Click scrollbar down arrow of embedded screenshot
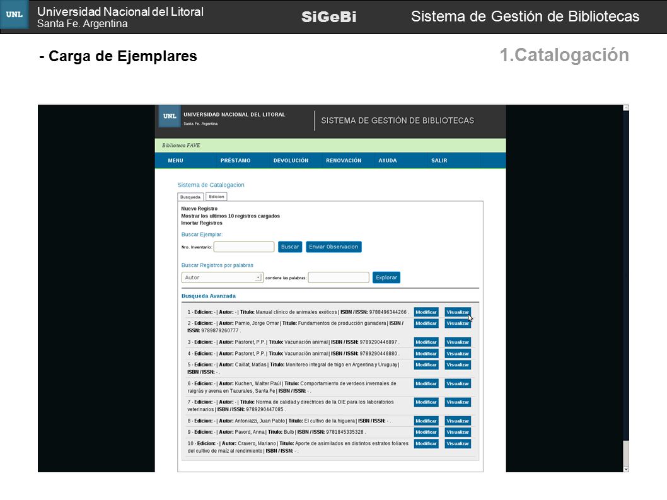Screen dimensions: 667x500 pyautogui.click(x=626, y=469)
